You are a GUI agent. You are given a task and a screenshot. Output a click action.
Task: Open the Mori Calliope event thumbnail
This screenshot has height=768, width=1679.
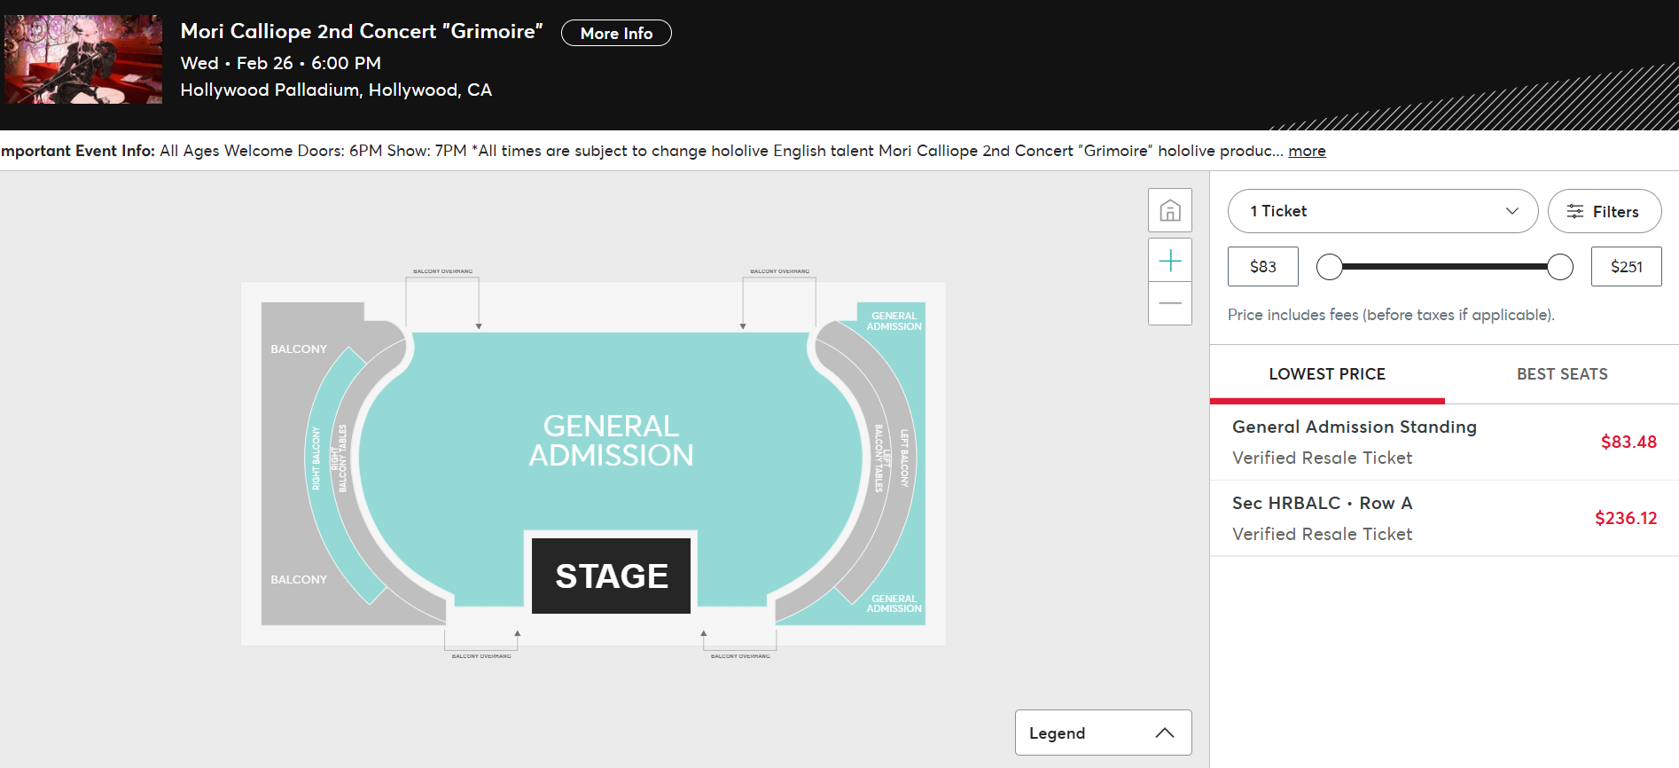point(83,59)
